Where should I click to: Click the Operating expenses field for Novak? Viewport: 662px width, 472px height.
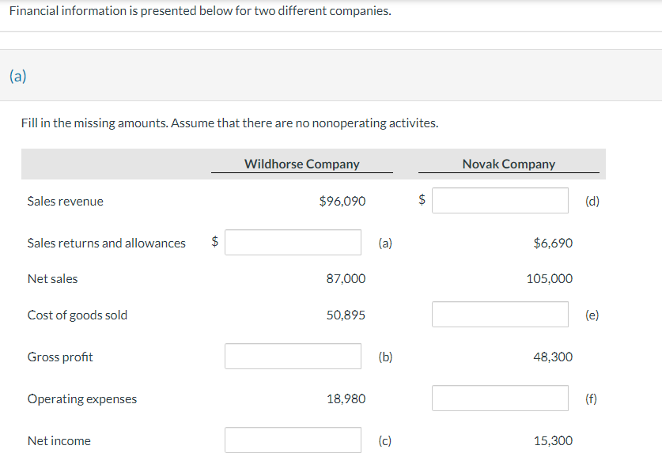[500, 398]
